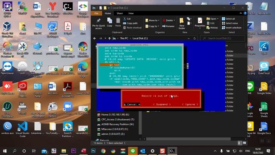
Task: Open Premiere Pro from the taskbar
Action: 73,151
